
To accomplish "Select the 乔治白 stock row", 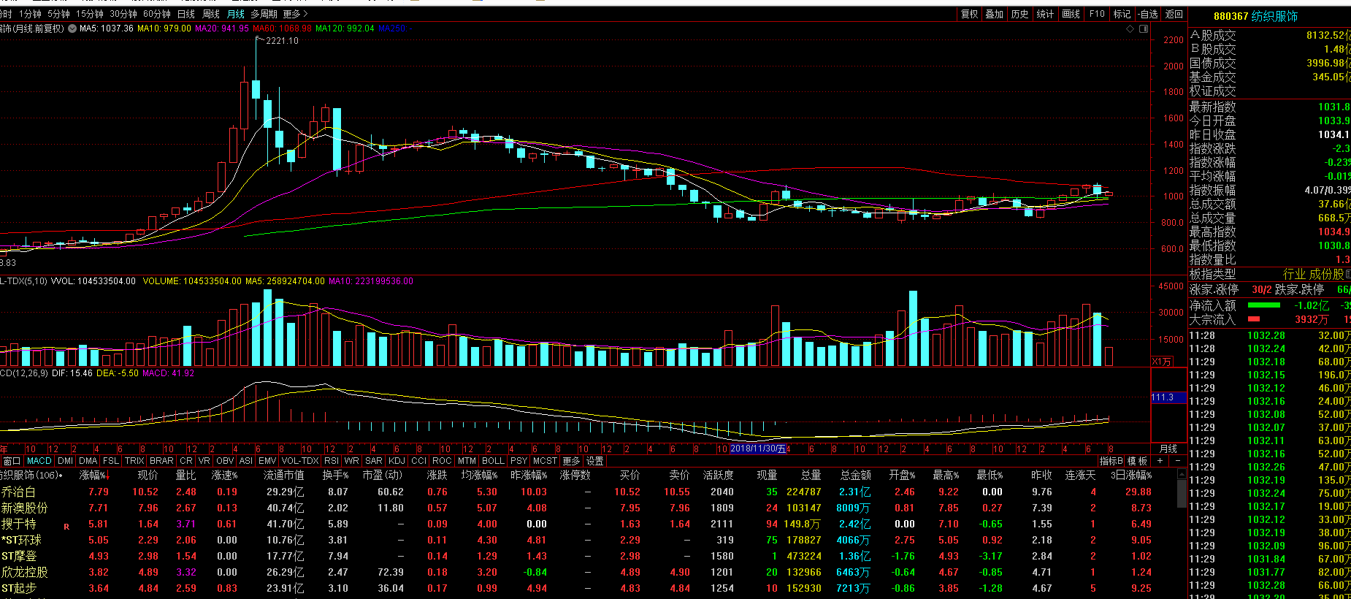I will (589, 492).
